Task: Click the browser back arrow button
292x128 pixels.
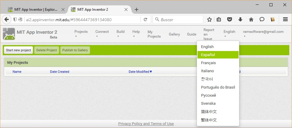Action: click(6, 19)
